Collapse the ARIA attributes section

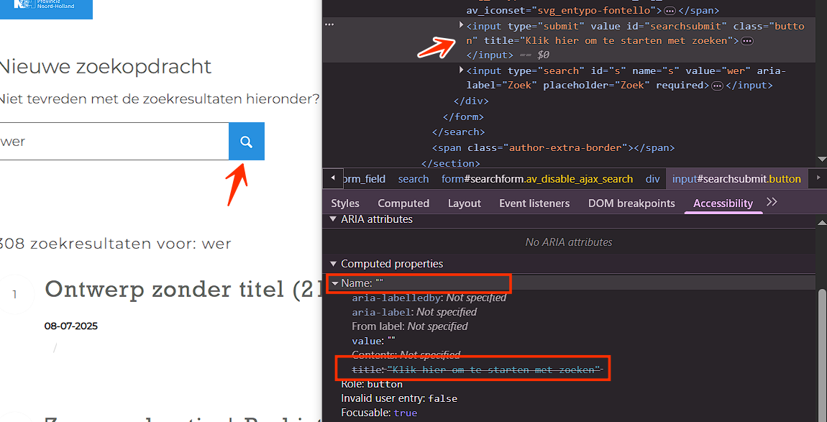pos(332,219)
